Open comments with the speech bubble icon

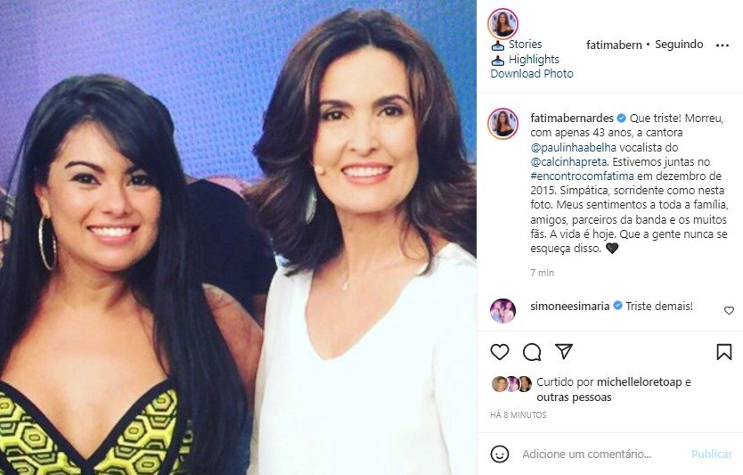pyautogui.click(x=532, y=352)
